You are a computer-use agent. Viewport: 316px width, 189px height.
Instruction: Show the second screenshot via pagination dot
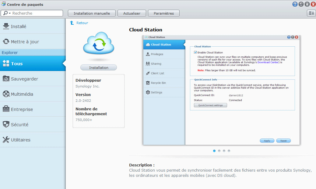219,151
